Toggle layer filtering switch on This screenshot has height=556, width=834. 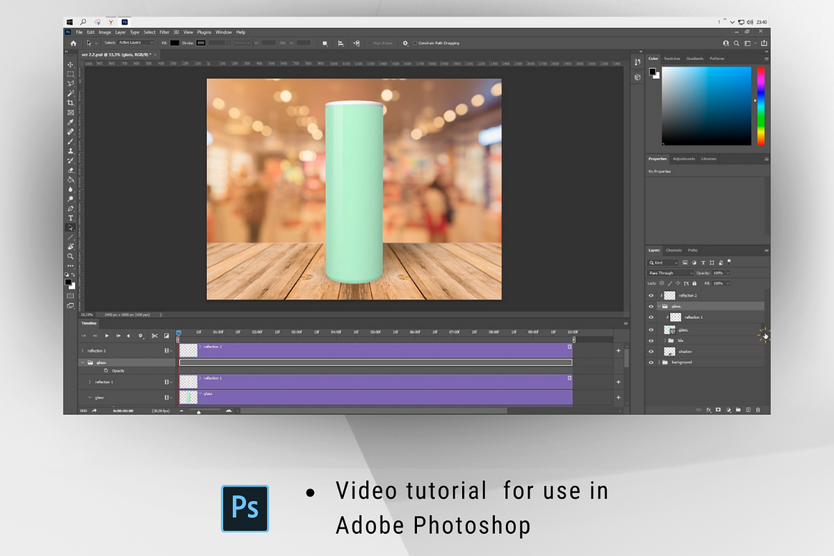coord(729,262)
